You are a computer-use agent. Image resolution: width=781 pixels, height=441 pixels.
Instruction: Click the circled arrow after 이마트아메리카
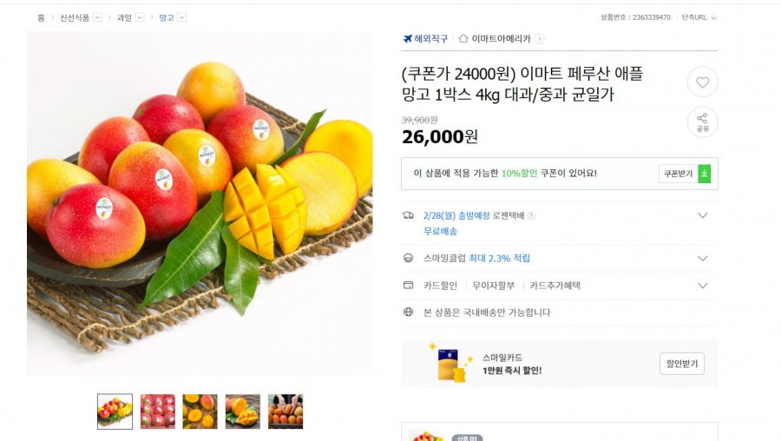[539, 38]
